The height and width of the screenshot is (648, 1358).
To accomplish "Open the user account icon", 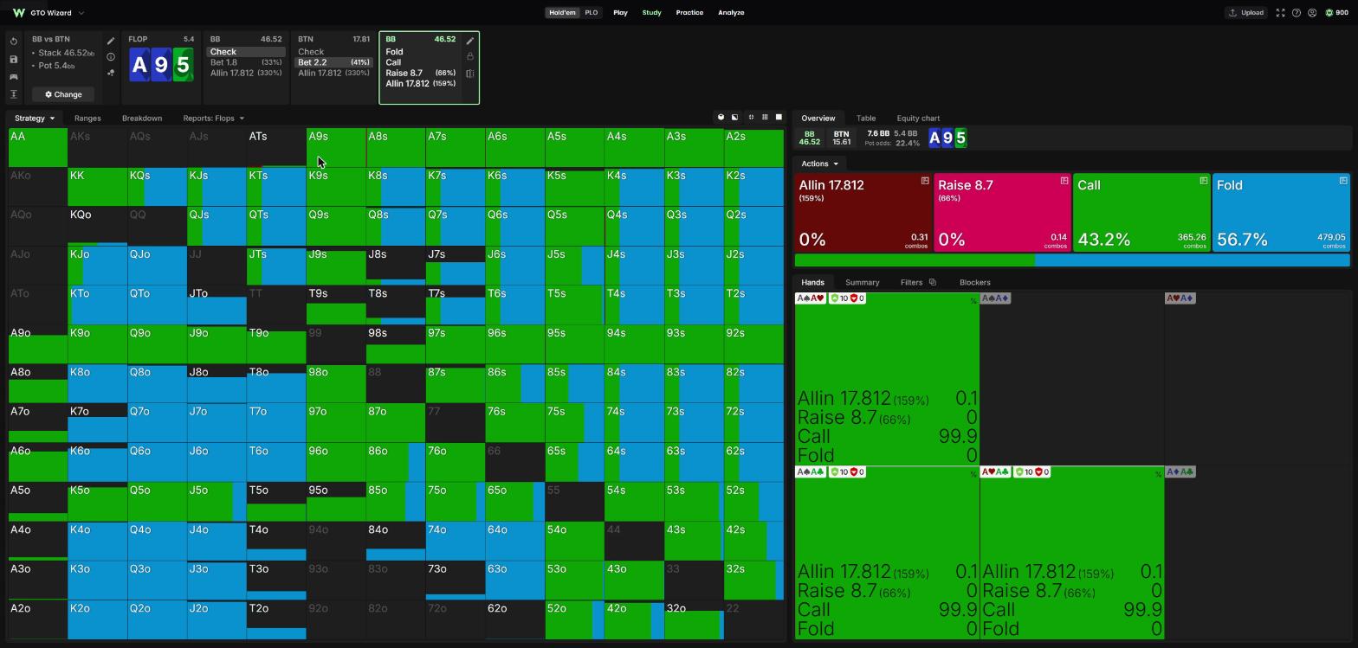I will pos(1312,13).
